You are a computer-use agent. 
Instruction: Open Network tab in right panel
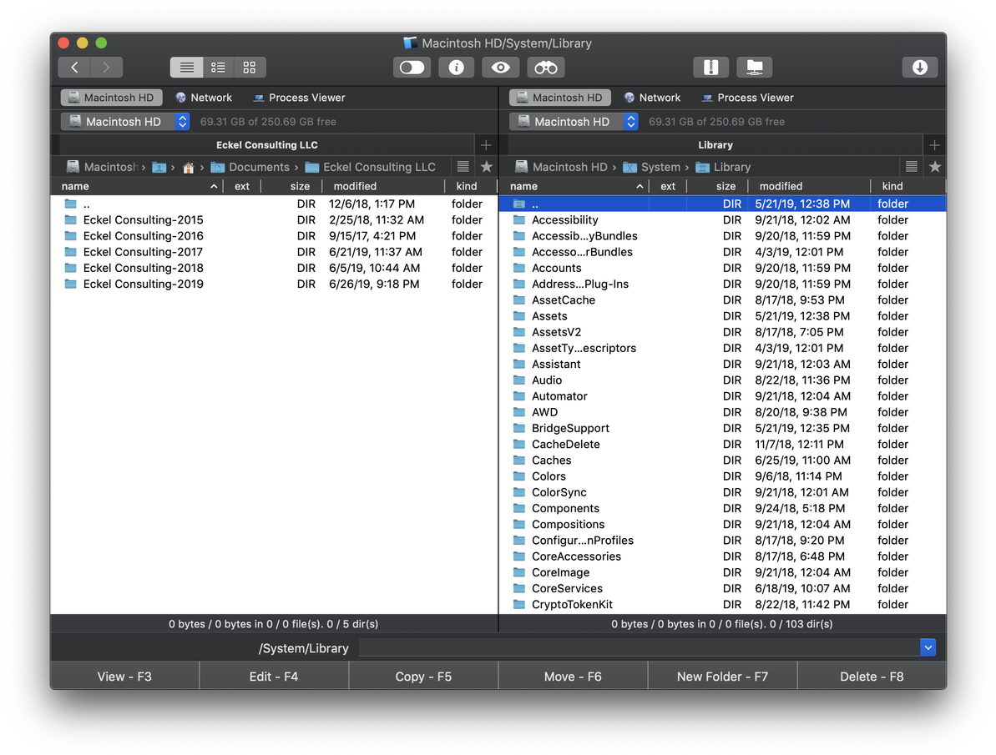(x=652, y=97)
